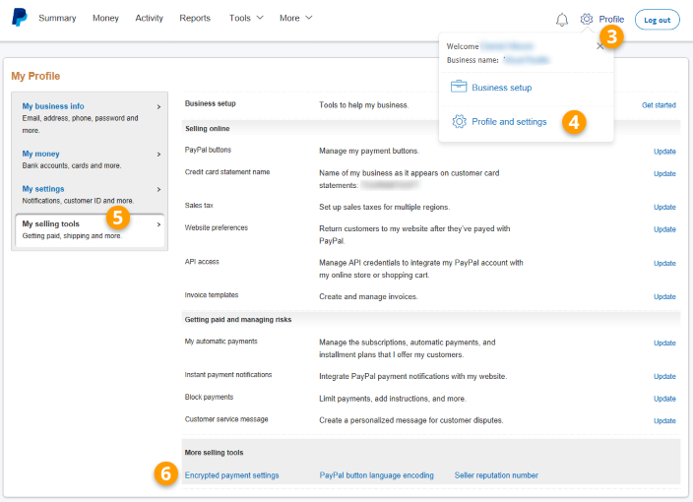This screenshot has height=502, width=693.
Task: Click the 'API access' row label
Action: coord(202,262)
